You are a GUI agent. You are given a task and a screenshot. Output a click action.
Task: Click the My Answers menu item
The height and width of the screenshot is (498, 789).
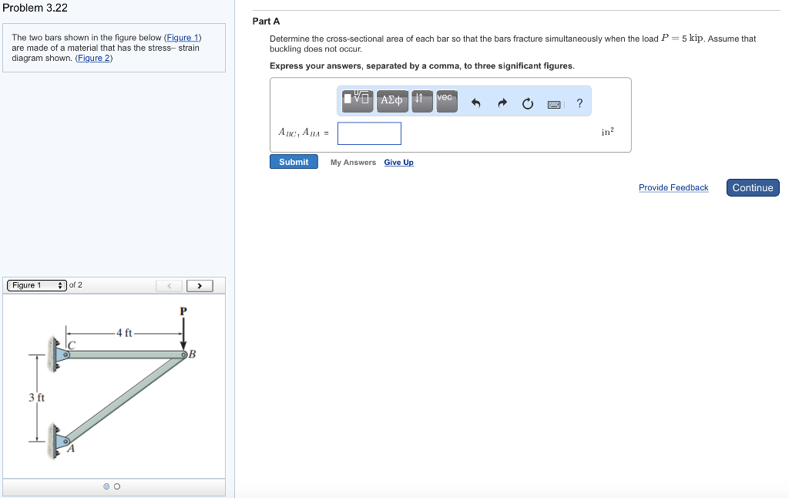[x=353, y=162]
